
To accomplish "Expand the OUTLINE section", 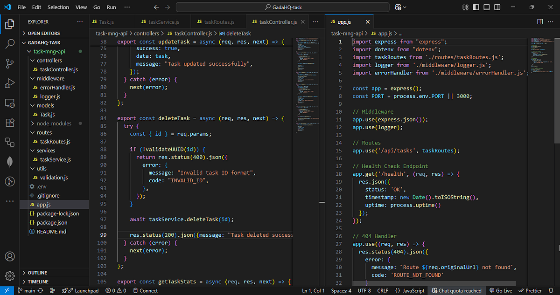I will pos(37,273).
